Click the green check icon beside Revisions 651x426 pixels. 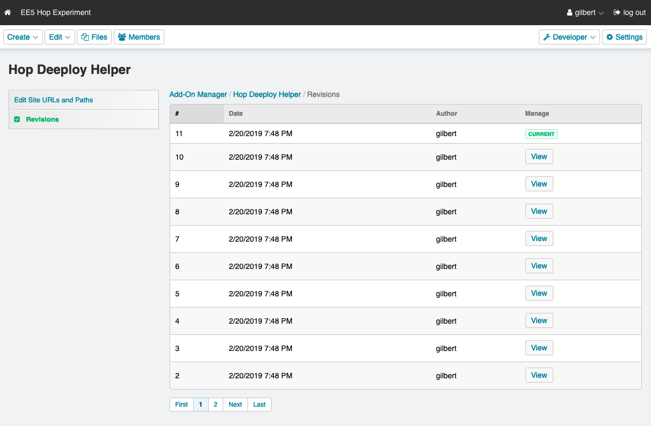(x=17, y=119)
